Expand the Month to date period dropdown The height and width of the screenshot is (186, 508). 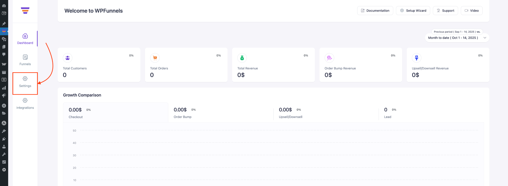click(x=457, y=38)
